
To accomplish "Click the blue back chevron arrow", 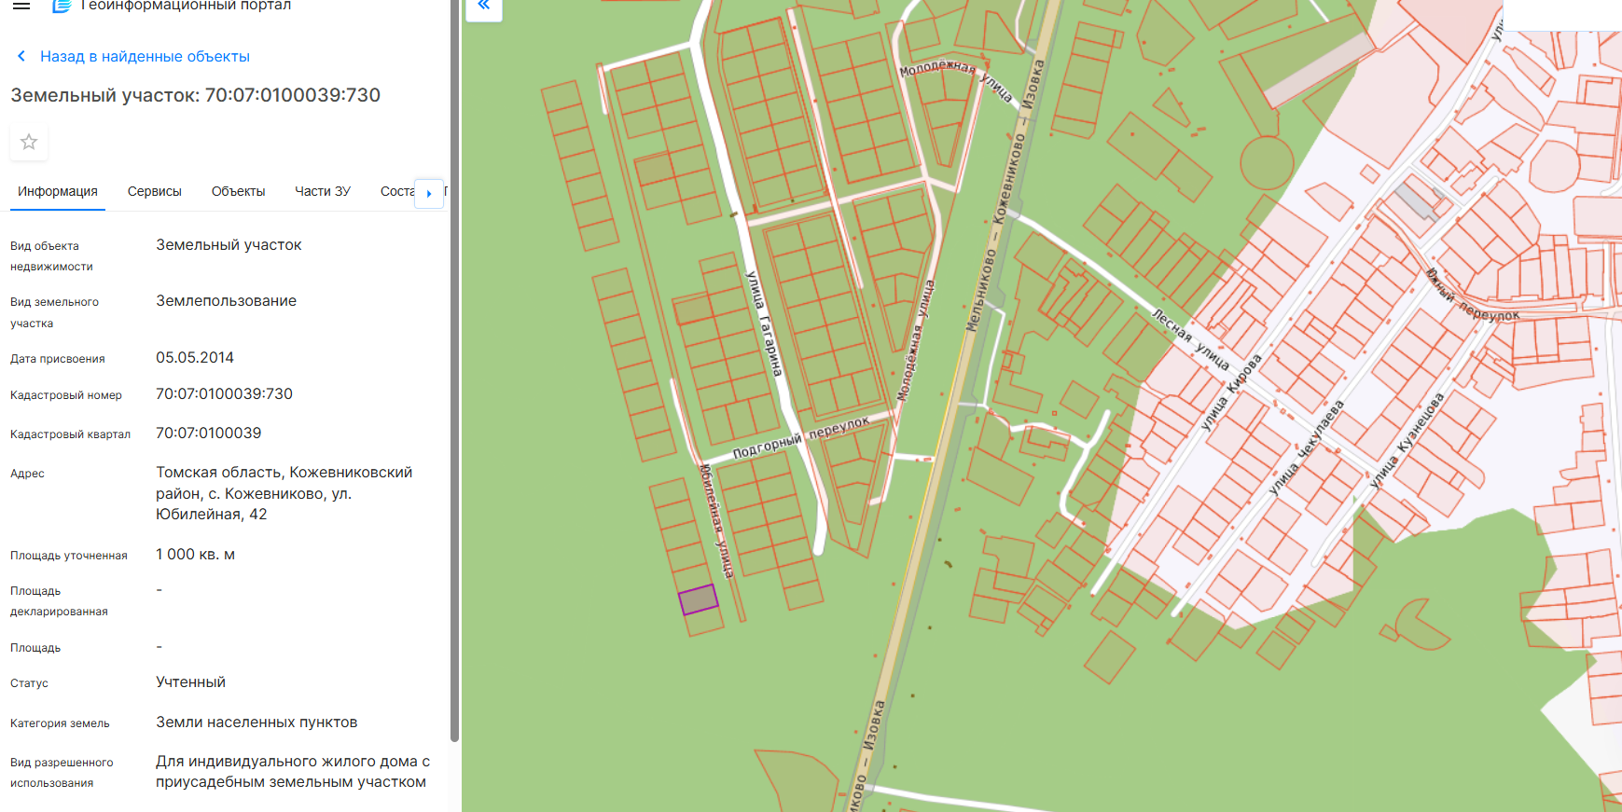I will (21, 57).
